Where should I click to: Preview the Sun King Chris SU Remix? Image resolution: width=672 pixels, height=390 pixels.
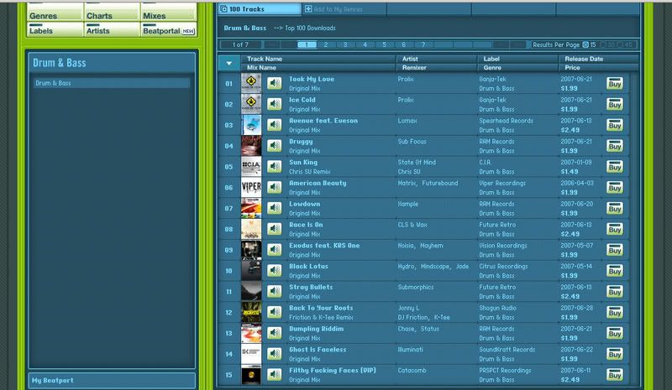pos(274,166)
